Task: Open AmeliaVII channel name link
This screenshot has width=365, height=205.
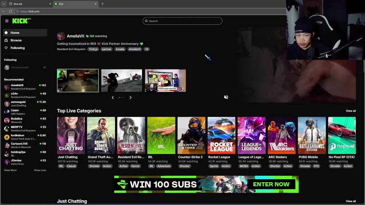Action: [76, 36]
